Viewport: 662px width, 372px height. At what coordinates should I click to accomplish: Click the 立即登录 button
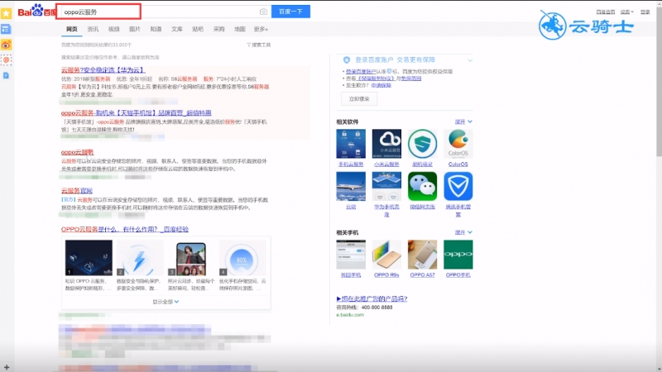[x=359, y=98]
